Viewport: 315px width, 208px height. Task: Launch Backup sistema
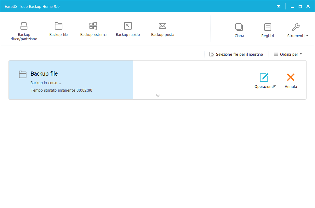click(x=93, y=29)
